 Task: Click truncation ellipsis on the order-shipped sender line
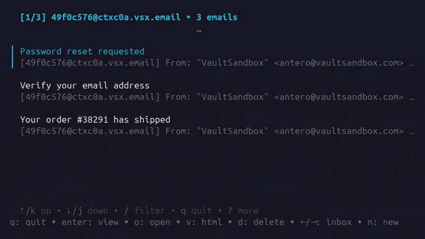(x=411, y=131)
